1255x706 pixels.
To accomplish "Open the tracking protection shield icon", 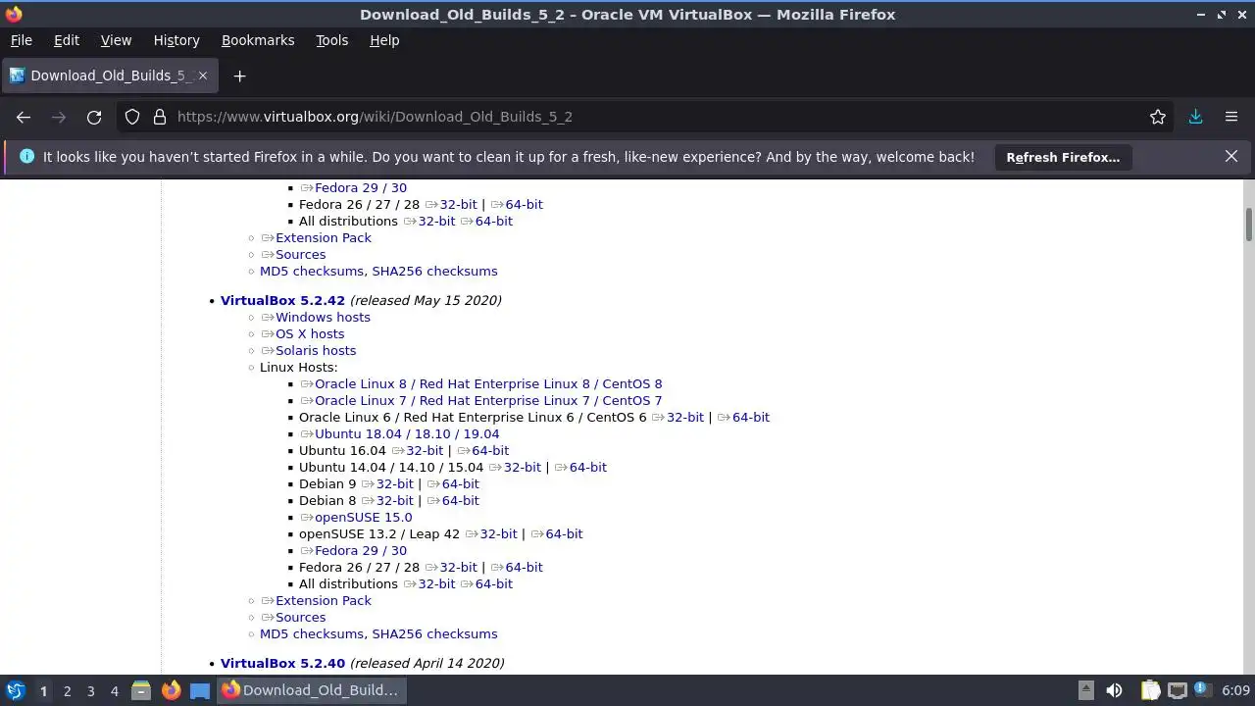I will click(x=132, y=117).
